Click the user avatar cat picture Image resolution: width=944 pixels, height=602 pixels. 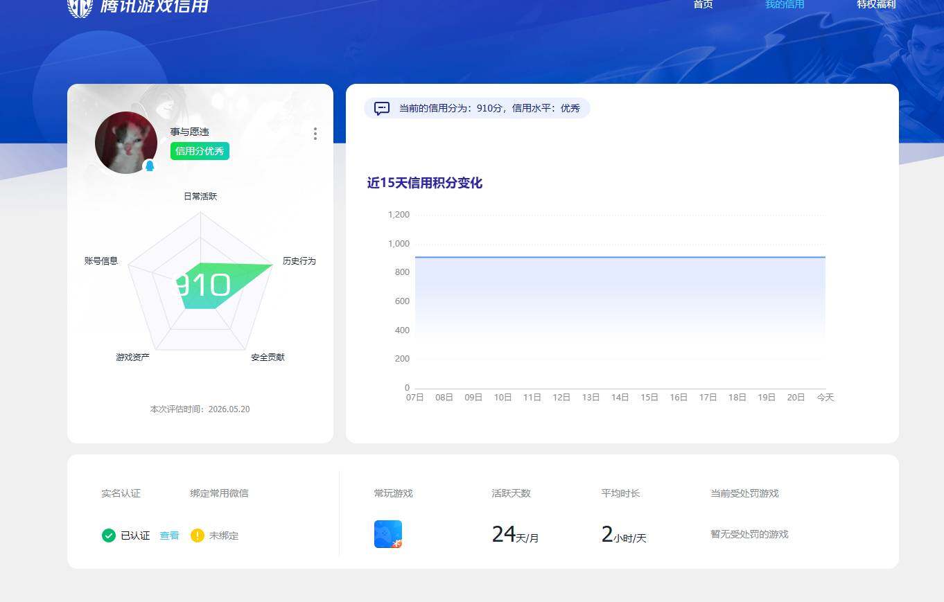[126, 143]
